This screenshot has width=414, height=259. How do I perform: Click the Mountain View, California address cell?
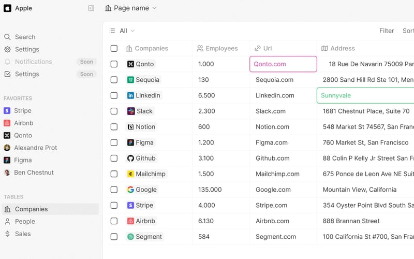[365, 190]
